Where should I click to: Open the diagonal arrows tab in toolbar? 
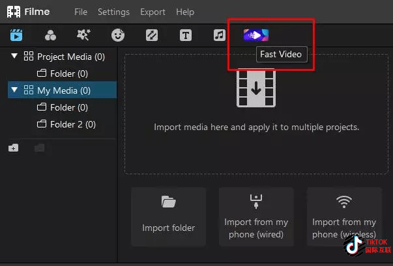[x=152, y=35]
